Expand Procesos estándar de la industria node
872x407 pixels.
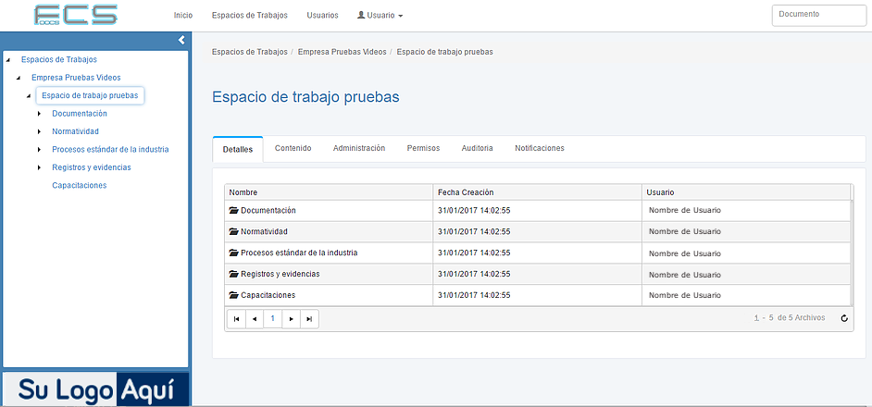pos(40,149)
